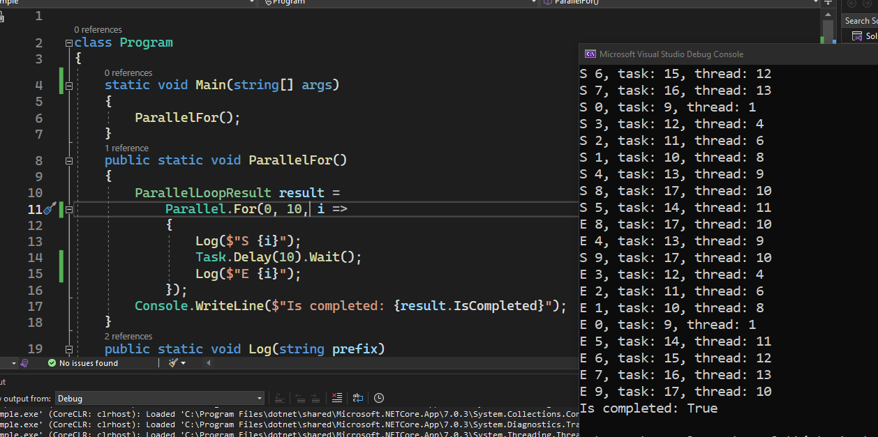
Task: Click output line loading System.Diagnostics
Action: click(290, 424)
